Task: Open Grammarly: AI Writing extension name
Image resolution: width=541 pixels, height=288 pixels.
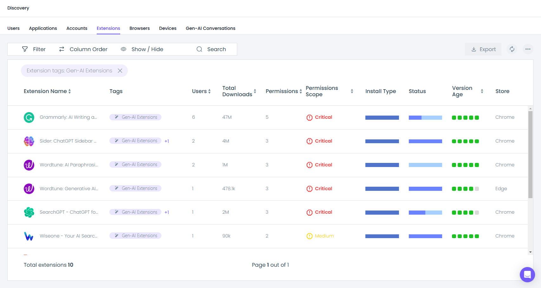Action: click(68, 117)
